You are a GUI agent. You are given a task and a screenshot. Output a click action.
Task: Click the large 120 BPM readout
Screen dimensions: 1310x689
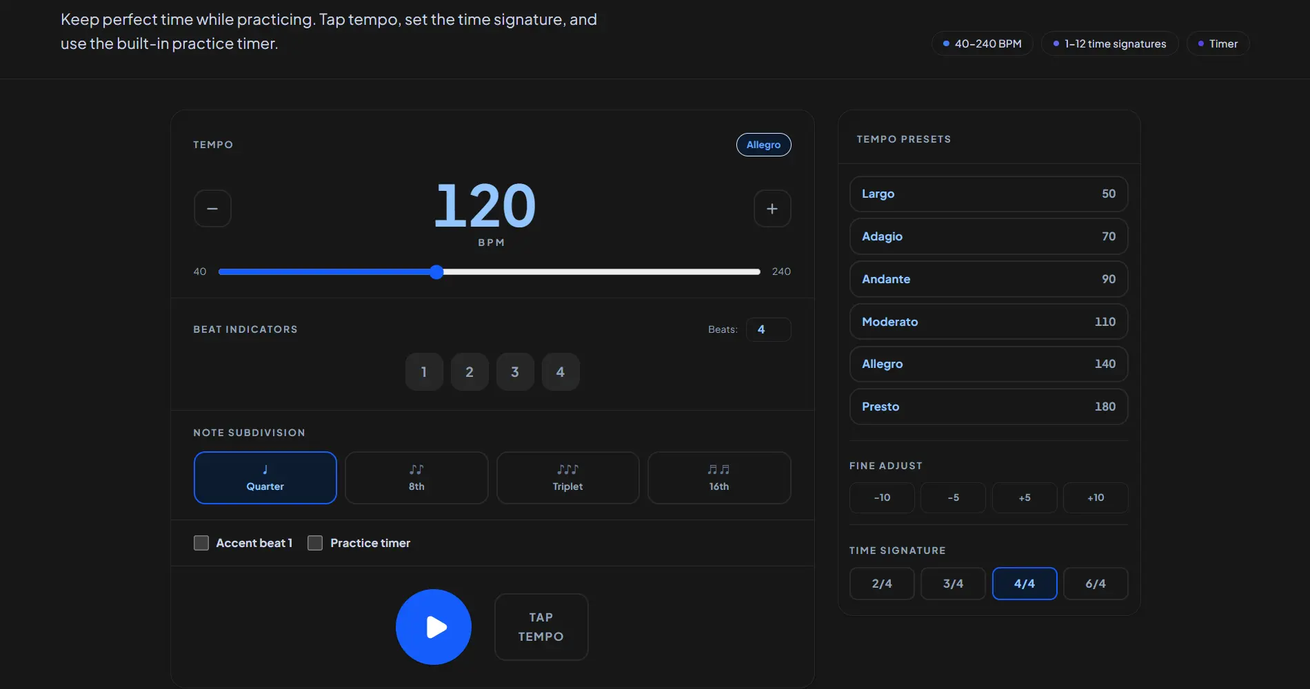coord(485,205)
